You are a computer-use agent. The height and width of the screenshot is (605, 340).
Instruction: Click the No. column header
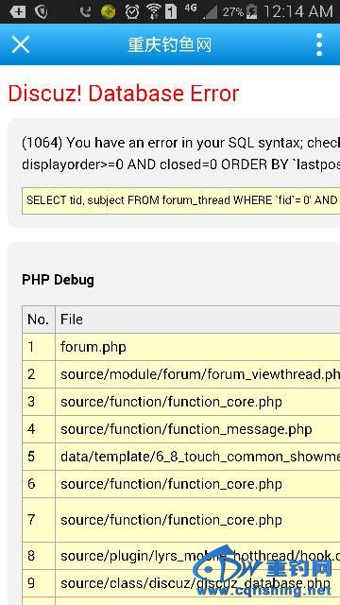click(39, 320)
